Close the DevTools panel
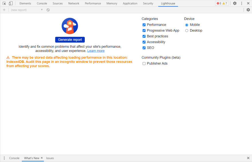The image size is (252, 162). point(248,3)
